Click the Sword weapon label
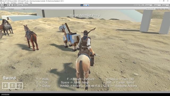 pos(9,78)
